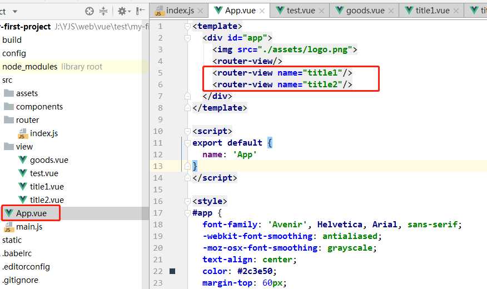Select the static folder in project tree
Image resolution: width=487 pixels, height=289 pixels.
pyautogui.click(x=12, y=240)
